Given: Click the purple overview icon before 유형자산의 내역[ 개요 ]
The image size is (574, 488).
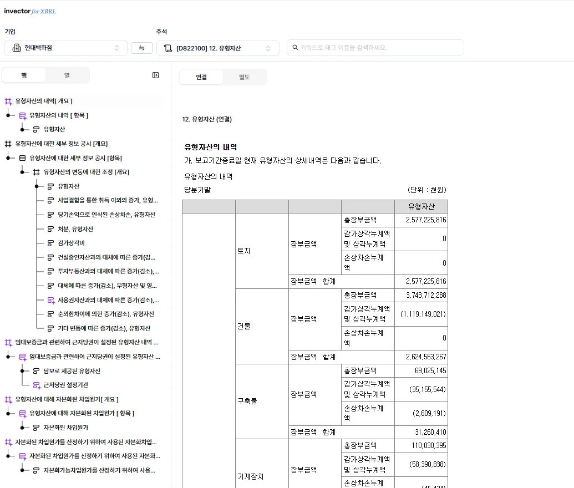Looking at the screenshot, I should click(x=8, y=100).
